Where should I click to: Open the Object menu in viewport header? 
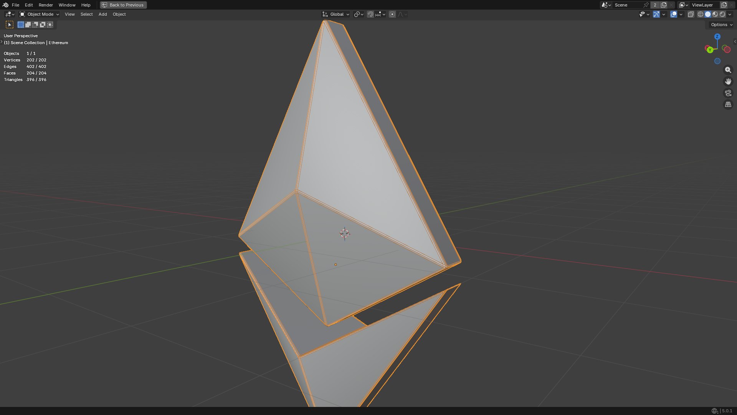click(119, 14)
